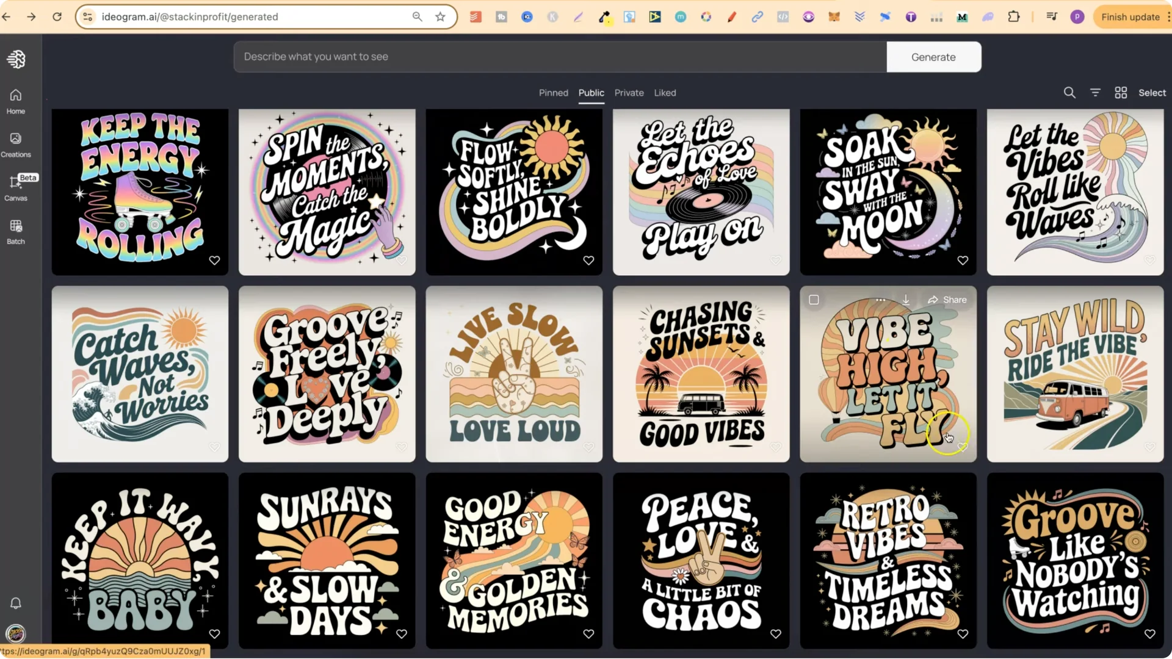This screenshot has width=1172, height=659.
Task: Open the Creations panel
Action: 15,143
